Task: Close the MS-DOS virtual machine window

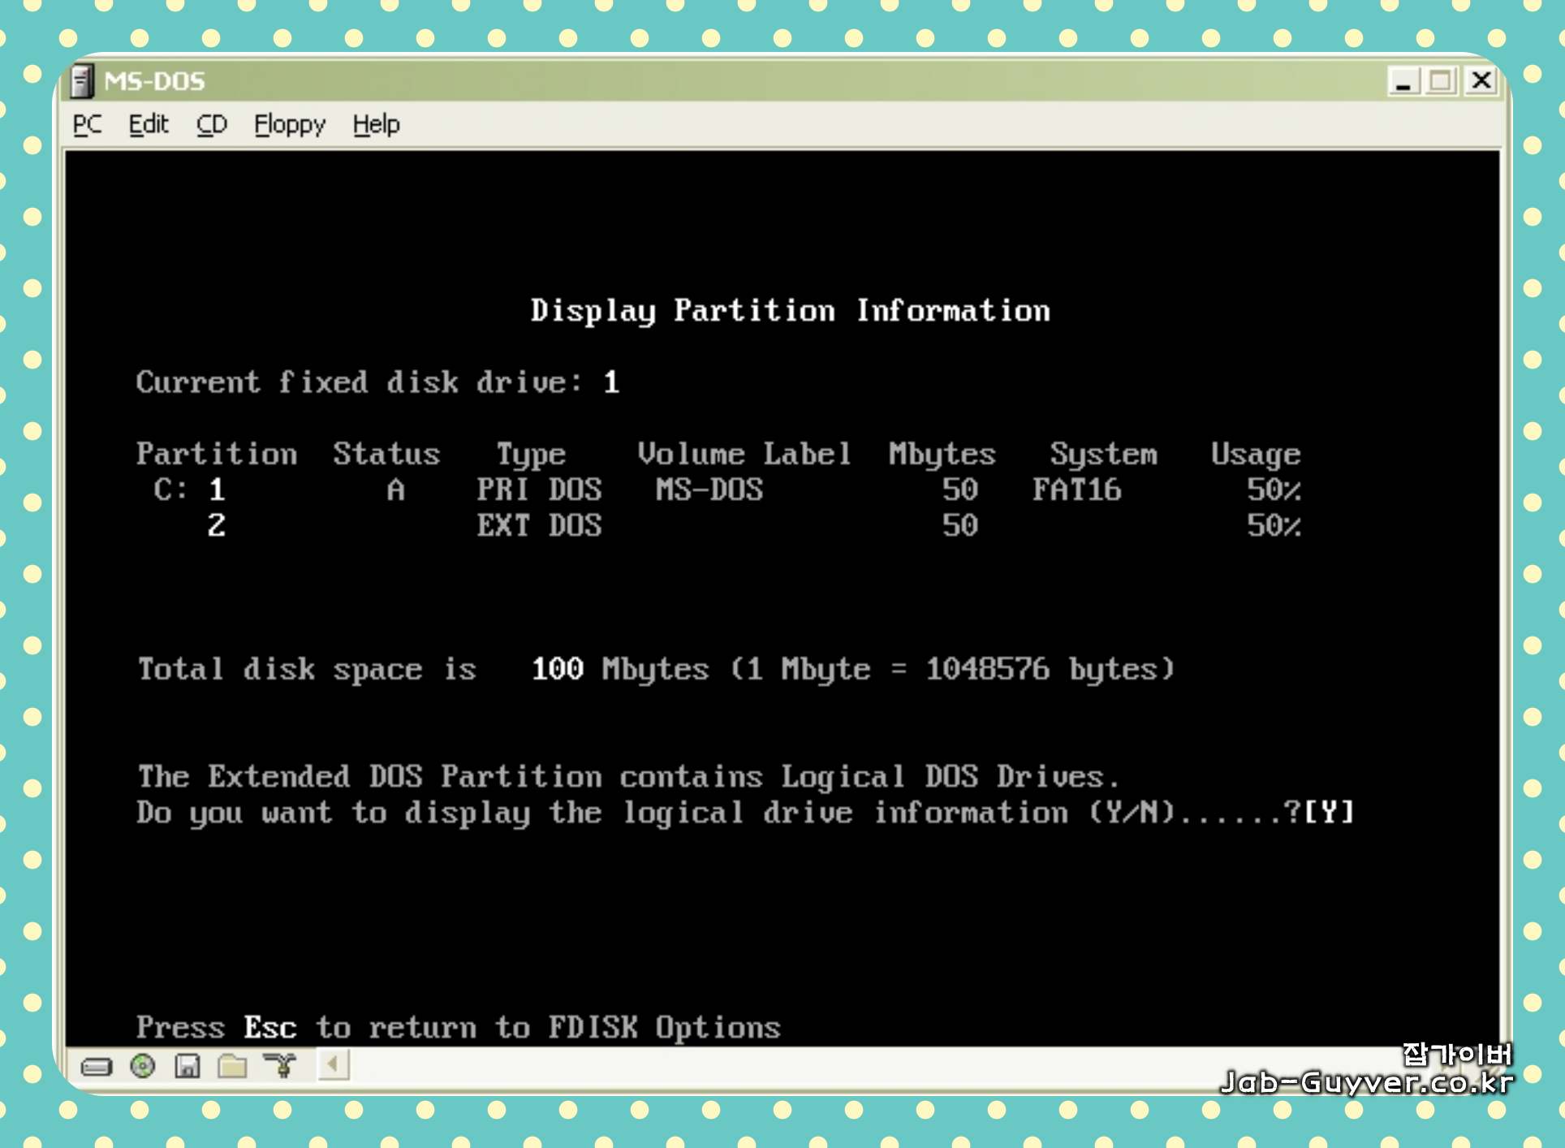Action: (x=1481, y=81)
